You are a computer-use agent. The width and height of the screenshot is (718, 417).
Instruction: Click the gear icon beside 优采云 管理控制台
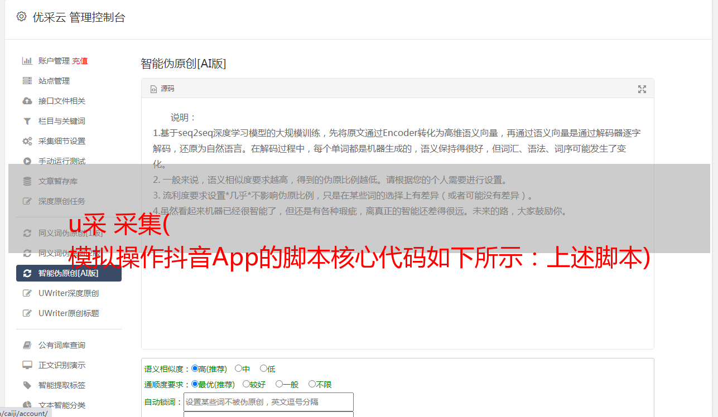(x=21, y=17)
